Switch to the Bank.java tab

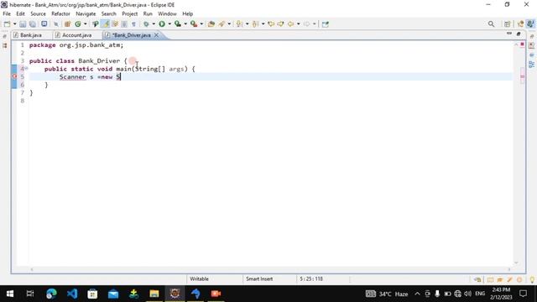point(31,35)
